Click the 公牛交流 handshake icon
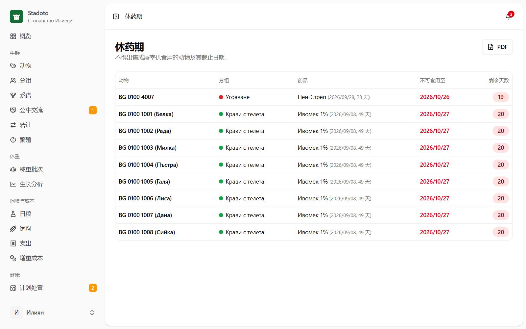526x329 pixels. (x=13, y=110)
